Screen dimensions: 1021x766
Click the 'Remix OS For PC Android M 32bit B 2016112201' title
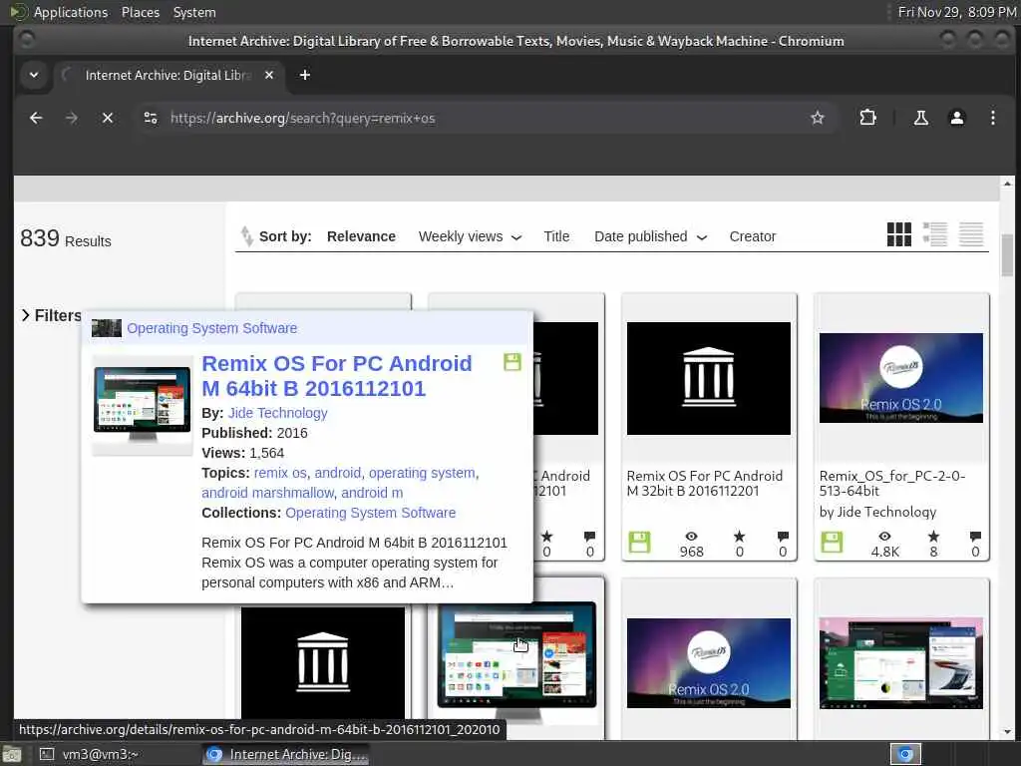(705, 484)
